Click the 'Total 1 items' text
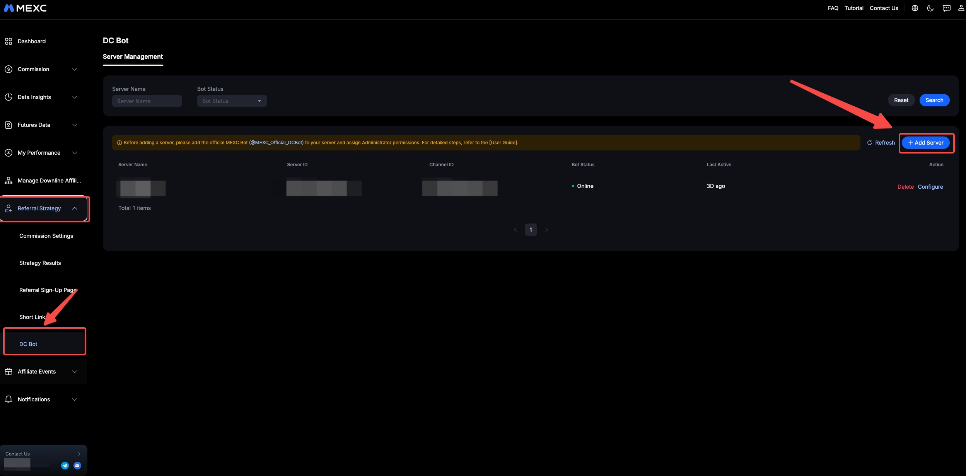The width and height of the screenshot is (966, 476). [x=135, y=208]
